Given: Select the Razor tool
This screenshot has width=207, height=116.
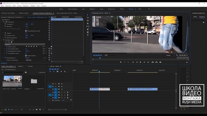Looking at the screenshot, I should coord(88,24).
